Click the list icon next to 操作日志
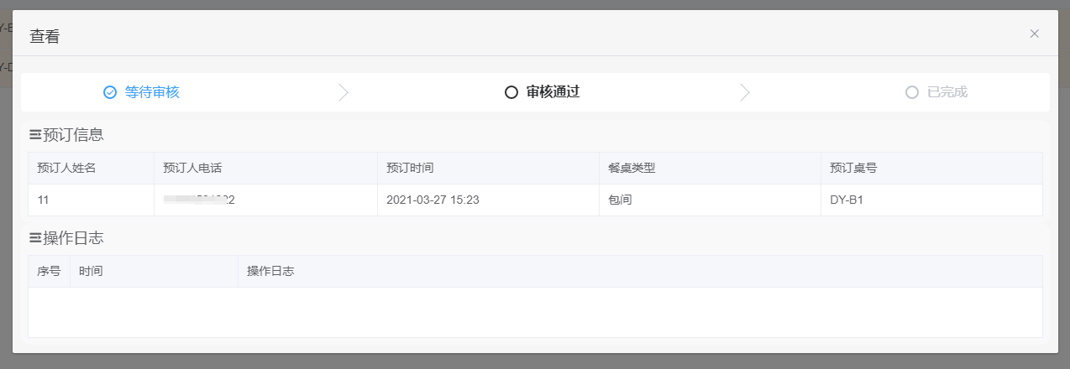1070x369 pixels. click(35, 238)
